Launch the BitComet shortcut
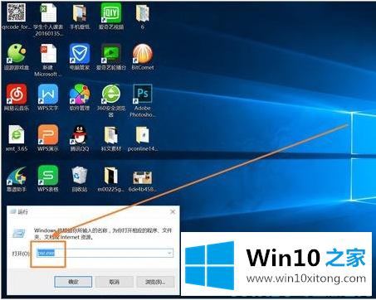The height and width of the screenshot is (300, 376). [x=143, y=56]
